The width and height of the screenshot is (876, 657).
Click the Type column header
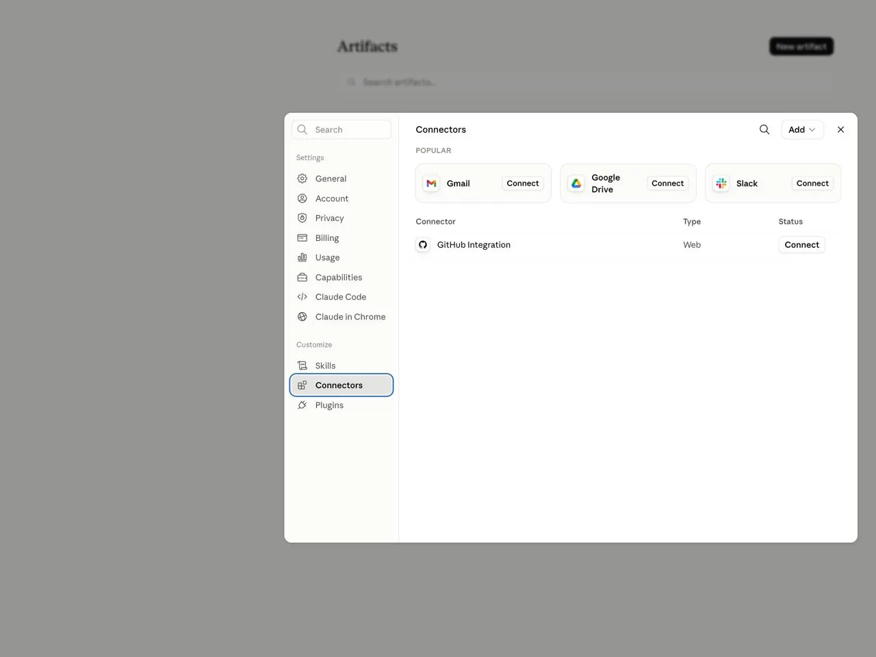pos(692,222)
